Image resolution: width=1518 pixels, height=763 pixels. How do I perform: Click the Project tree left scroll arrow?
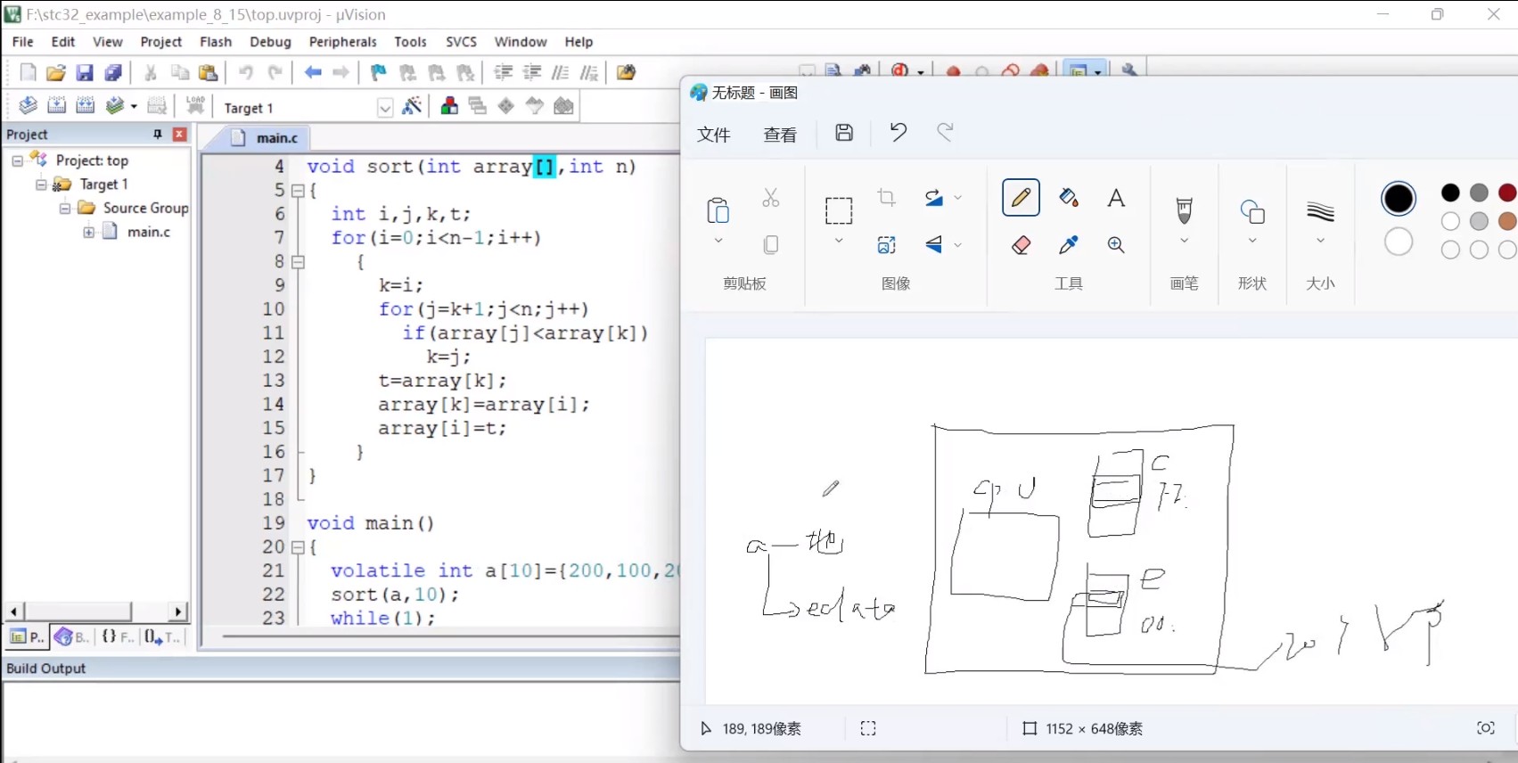tap(13, 611)
